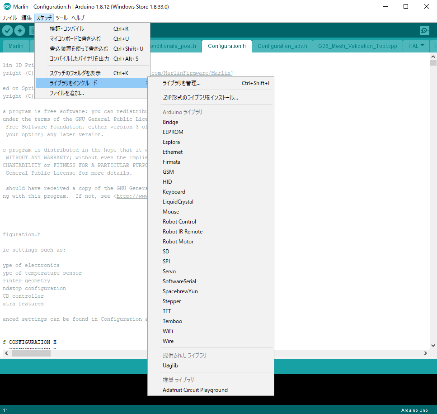
Task: Click the horizontal scrollbar left arrow
Action: click(6, 353)
